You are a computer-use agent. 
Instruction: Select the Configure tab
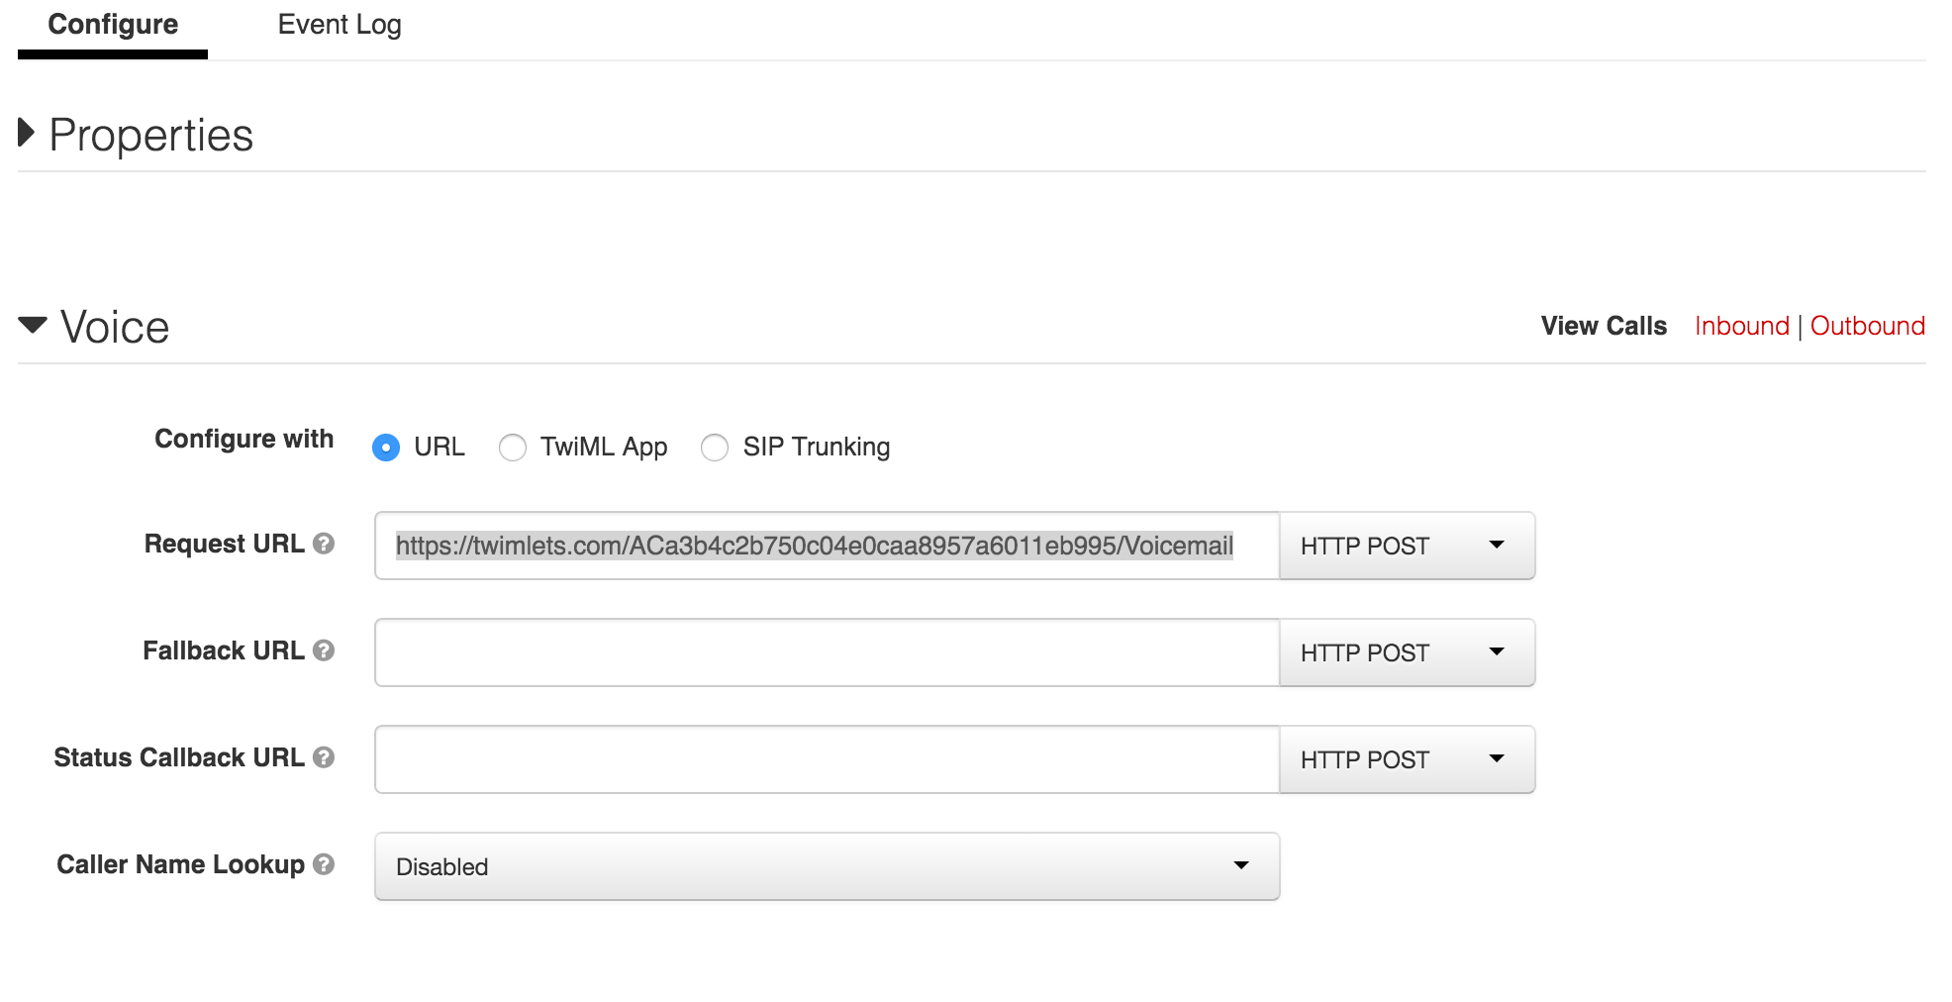pyautogui.click(x=113, y=25)
